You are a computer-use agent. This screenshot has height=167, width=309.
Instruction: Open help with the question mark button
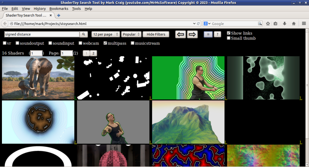(217, 34)
